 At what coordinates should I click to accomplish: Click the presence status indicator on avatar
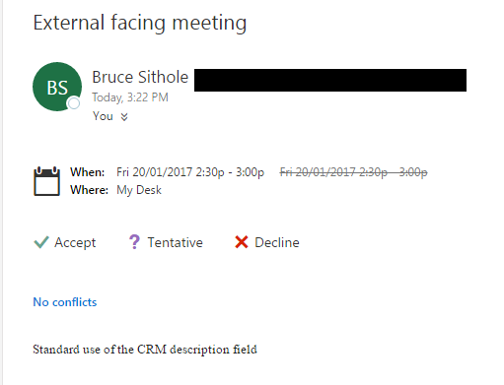[73, 103]
